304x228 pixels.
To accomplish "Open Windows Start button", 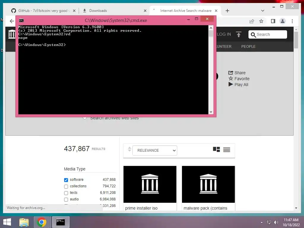I will (7, 222).
